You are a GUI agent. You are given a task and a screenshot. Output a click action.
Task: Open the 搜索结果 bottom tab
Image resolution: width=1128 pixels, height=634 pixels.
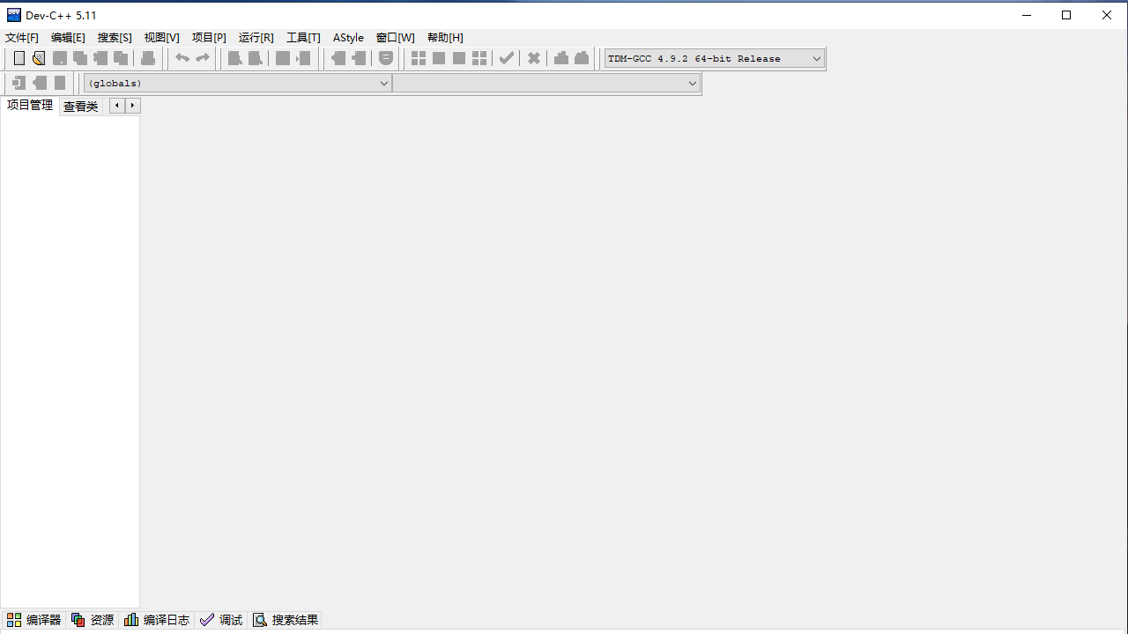(x=286, y=620)
